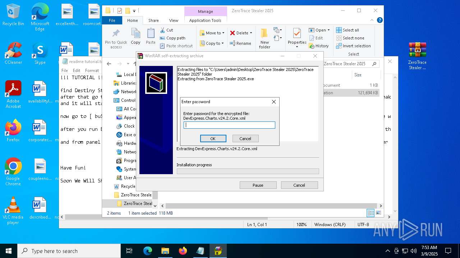Image resolution: width=460 pixels, height=258 pixels.
Task: Open the Application Tools tab
Action: click(x=205, y=20)
